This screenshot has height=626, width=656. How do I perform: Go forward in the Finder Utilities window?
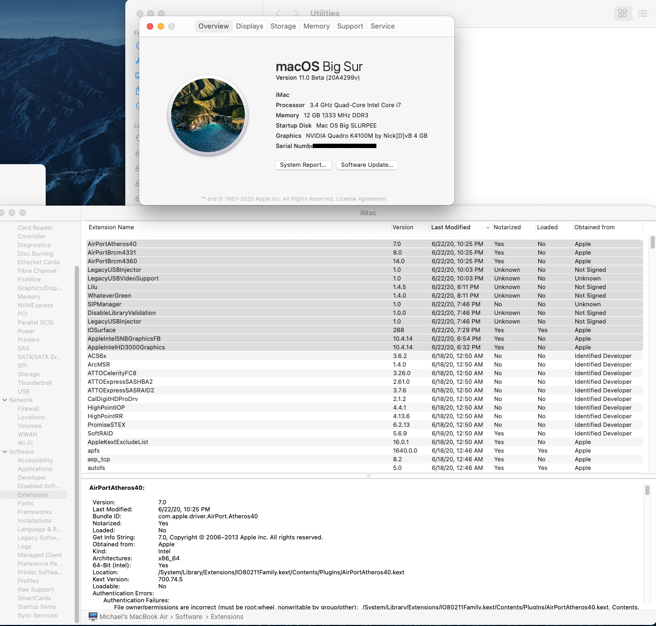(x=296, y=13)
